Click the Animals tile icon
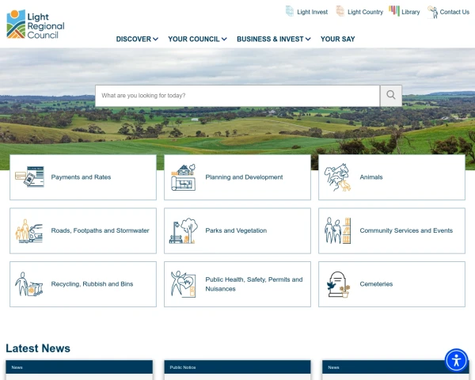Screen dimensions: 475x380 (337, 177)
